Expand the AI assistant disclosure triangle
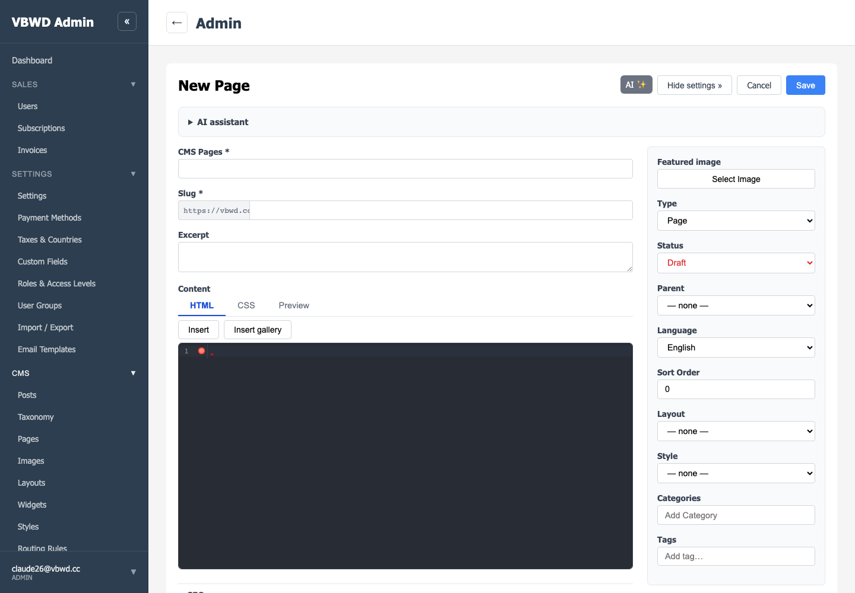 (191, 122)
